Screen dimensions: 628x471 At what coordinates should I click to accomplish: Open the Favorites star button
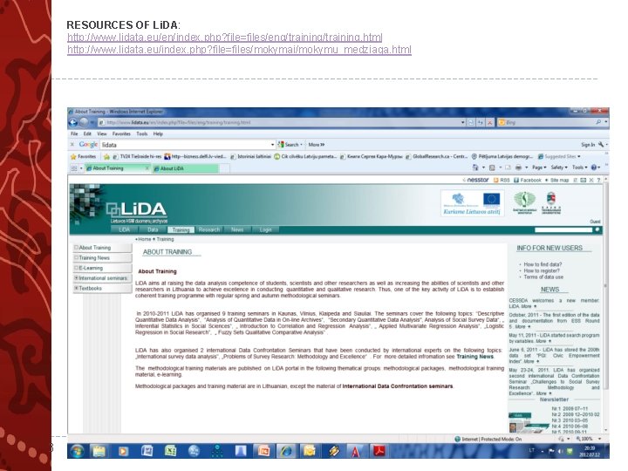click(84, 157)
